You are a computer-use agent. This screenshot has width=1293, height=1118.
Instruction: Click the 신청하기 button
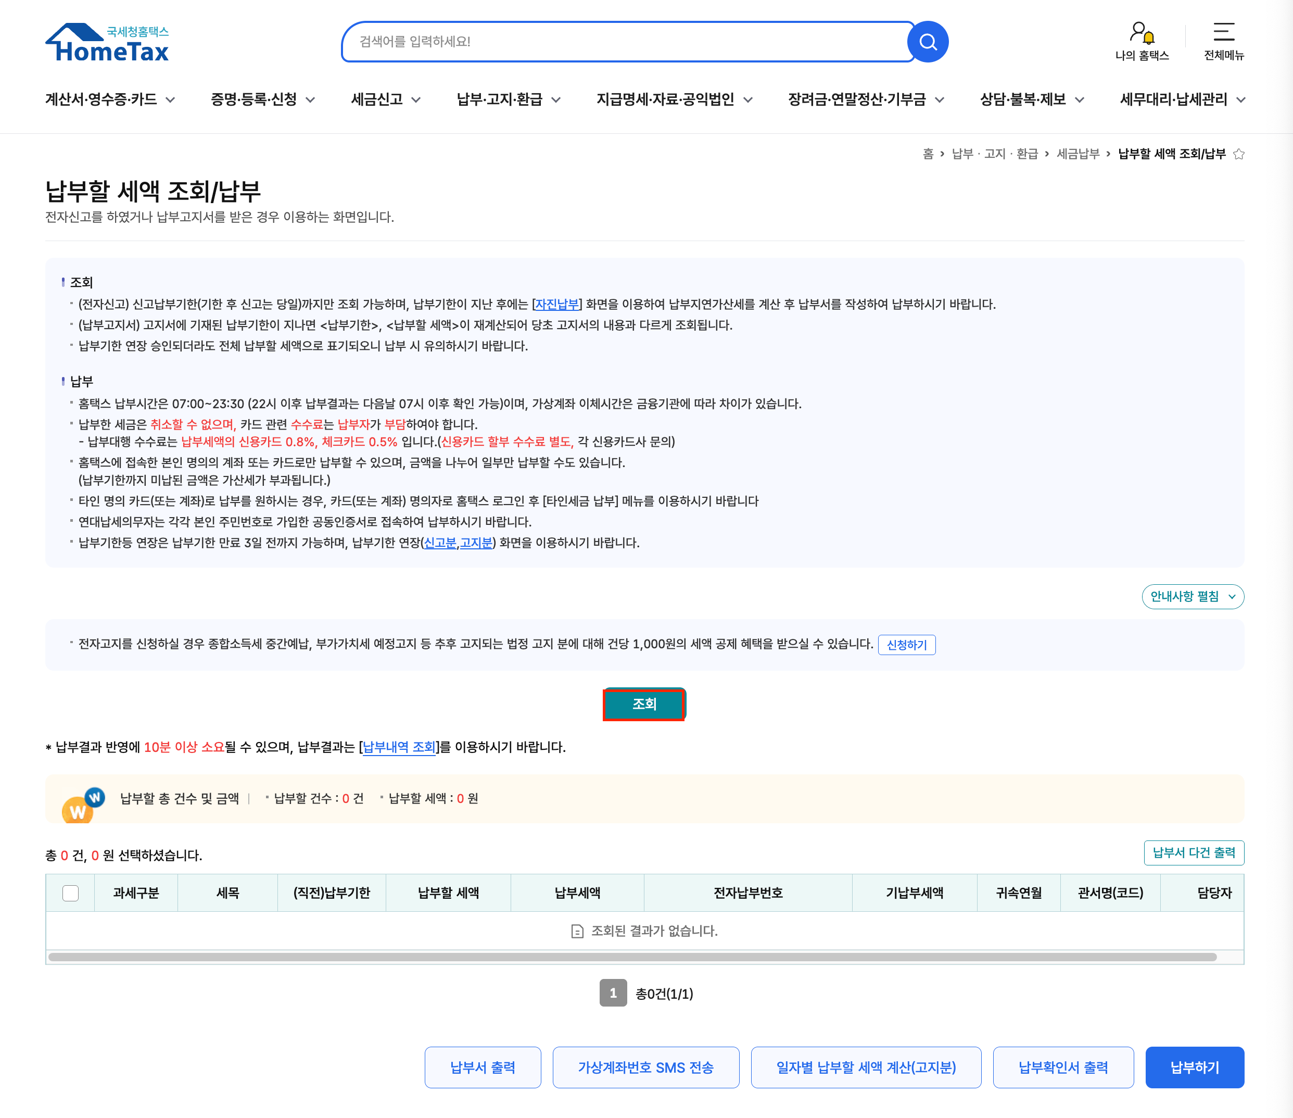pos(907,645)
